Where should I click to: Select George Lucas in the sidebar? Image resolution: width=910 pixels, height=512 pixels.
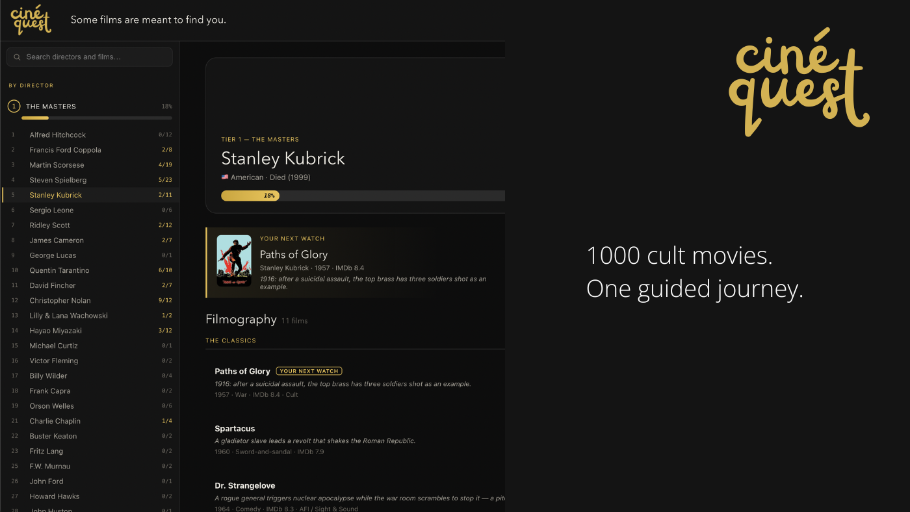click(x=90, y=255)
